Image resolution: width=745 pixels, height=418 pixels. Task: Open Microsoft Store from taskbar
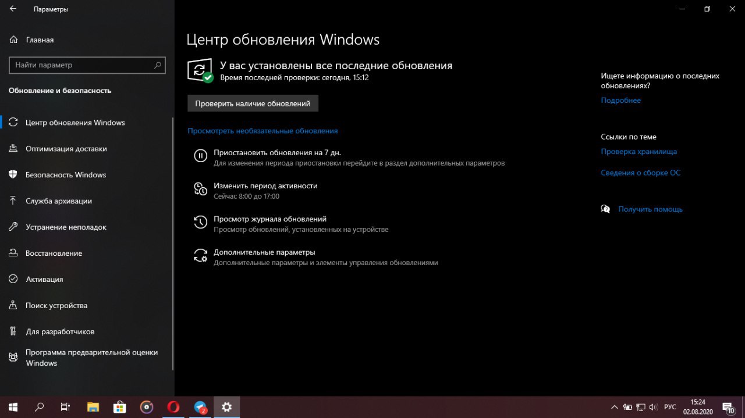point(120,407)
